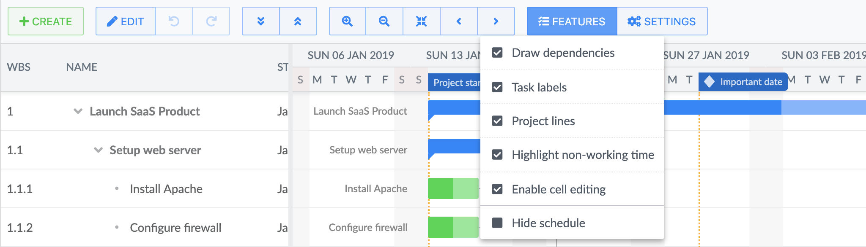Click the undo arrow icon
The height and width of the screenshot is (247, 866).
click(x=174, y=21)
